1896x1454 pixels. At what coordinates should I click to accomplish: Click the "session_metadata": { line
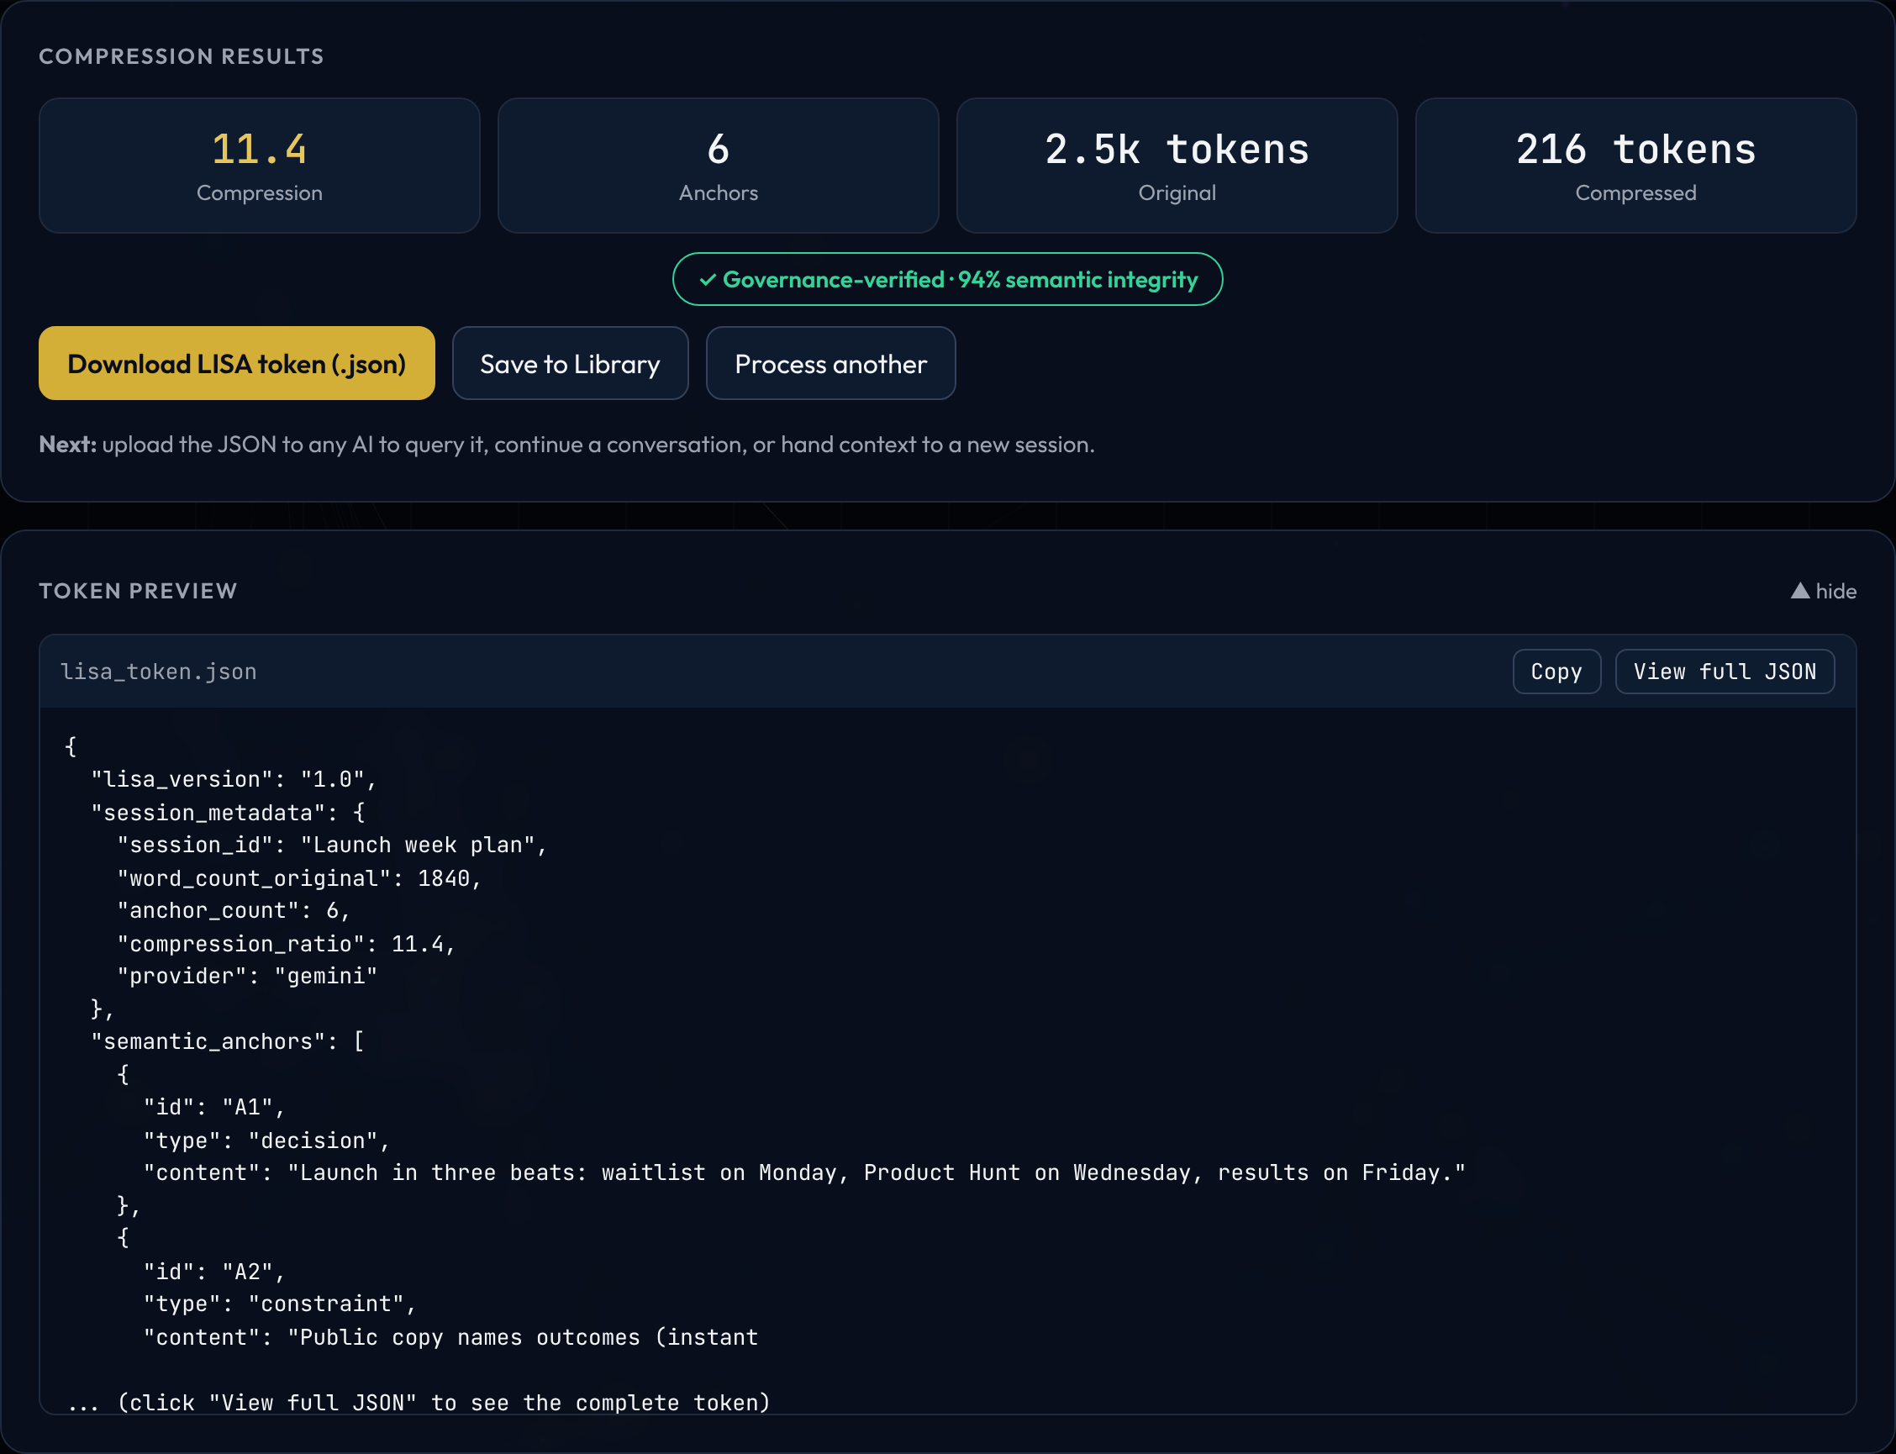pos(228,813)
